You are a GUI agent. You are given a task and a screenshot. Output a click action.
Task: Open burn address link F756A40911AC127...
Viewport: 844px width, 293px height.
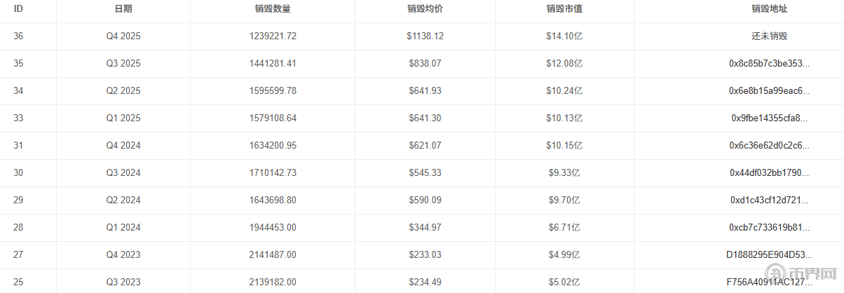[x=769, y=282]
